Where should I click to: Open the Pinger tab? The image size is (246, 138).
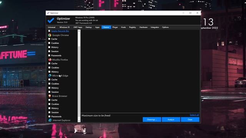(x=115, y=27)
